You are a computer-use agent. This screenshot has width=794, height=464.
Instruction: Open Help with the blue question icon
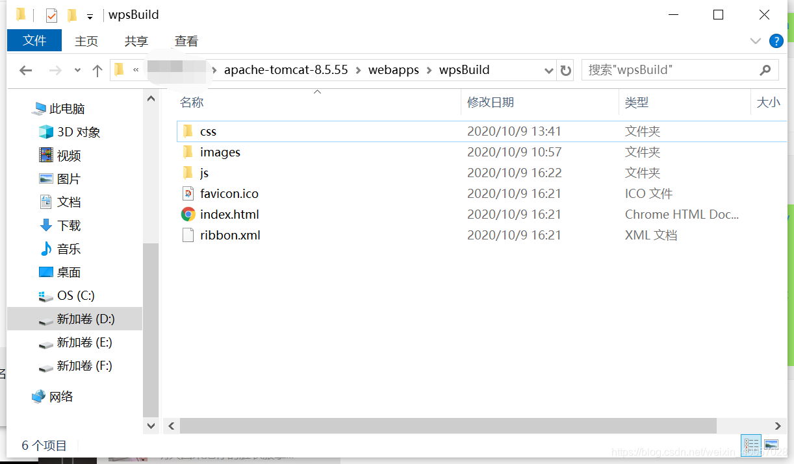776,41
